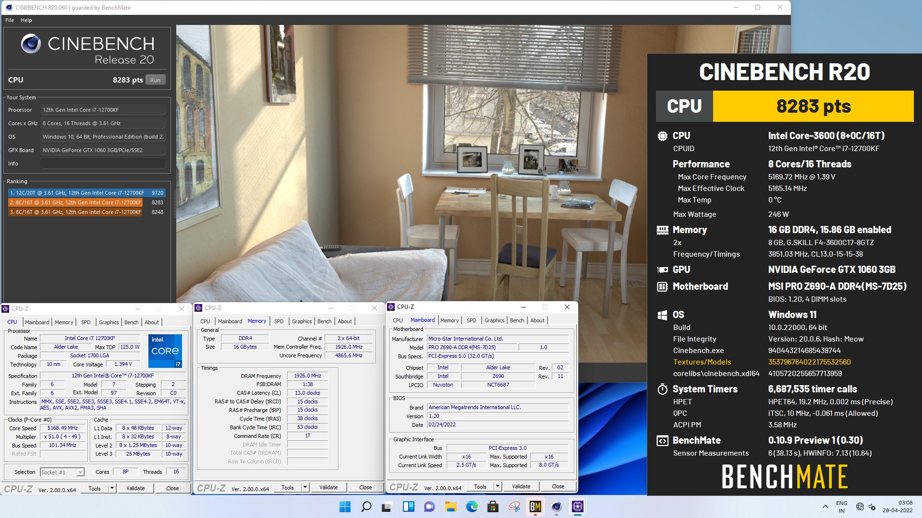Click the BIOS Date field 02/24/2022

coord(498,424)
